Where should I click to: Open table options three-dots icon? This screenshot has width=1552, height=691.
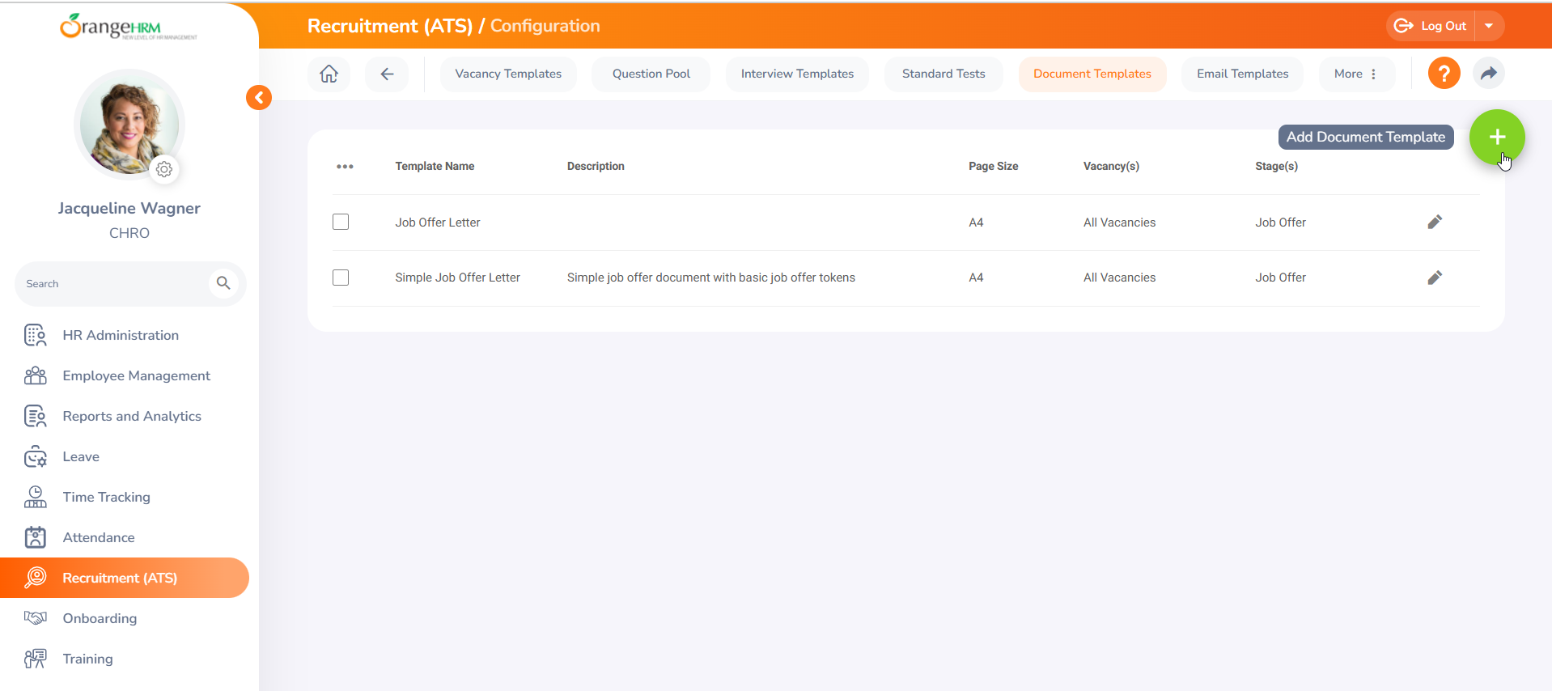pos(345,167)
